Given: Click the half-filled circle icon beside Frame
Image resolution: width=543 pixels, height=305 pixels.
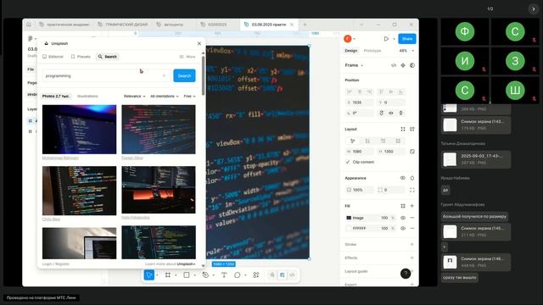Looking at the screenshot, I should (x=412, y=65).
